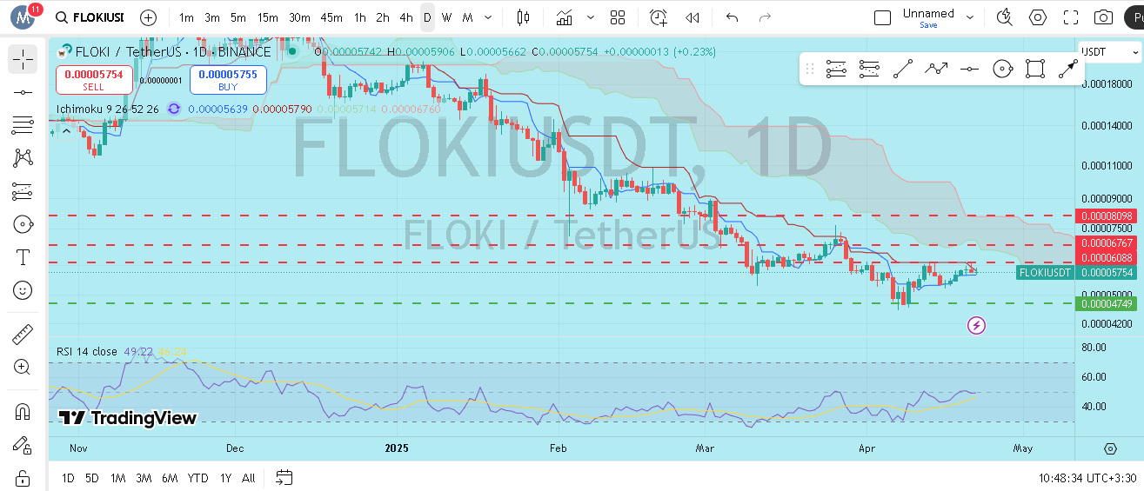
Task: Start bar replay mode
Action: coord(692,17)
